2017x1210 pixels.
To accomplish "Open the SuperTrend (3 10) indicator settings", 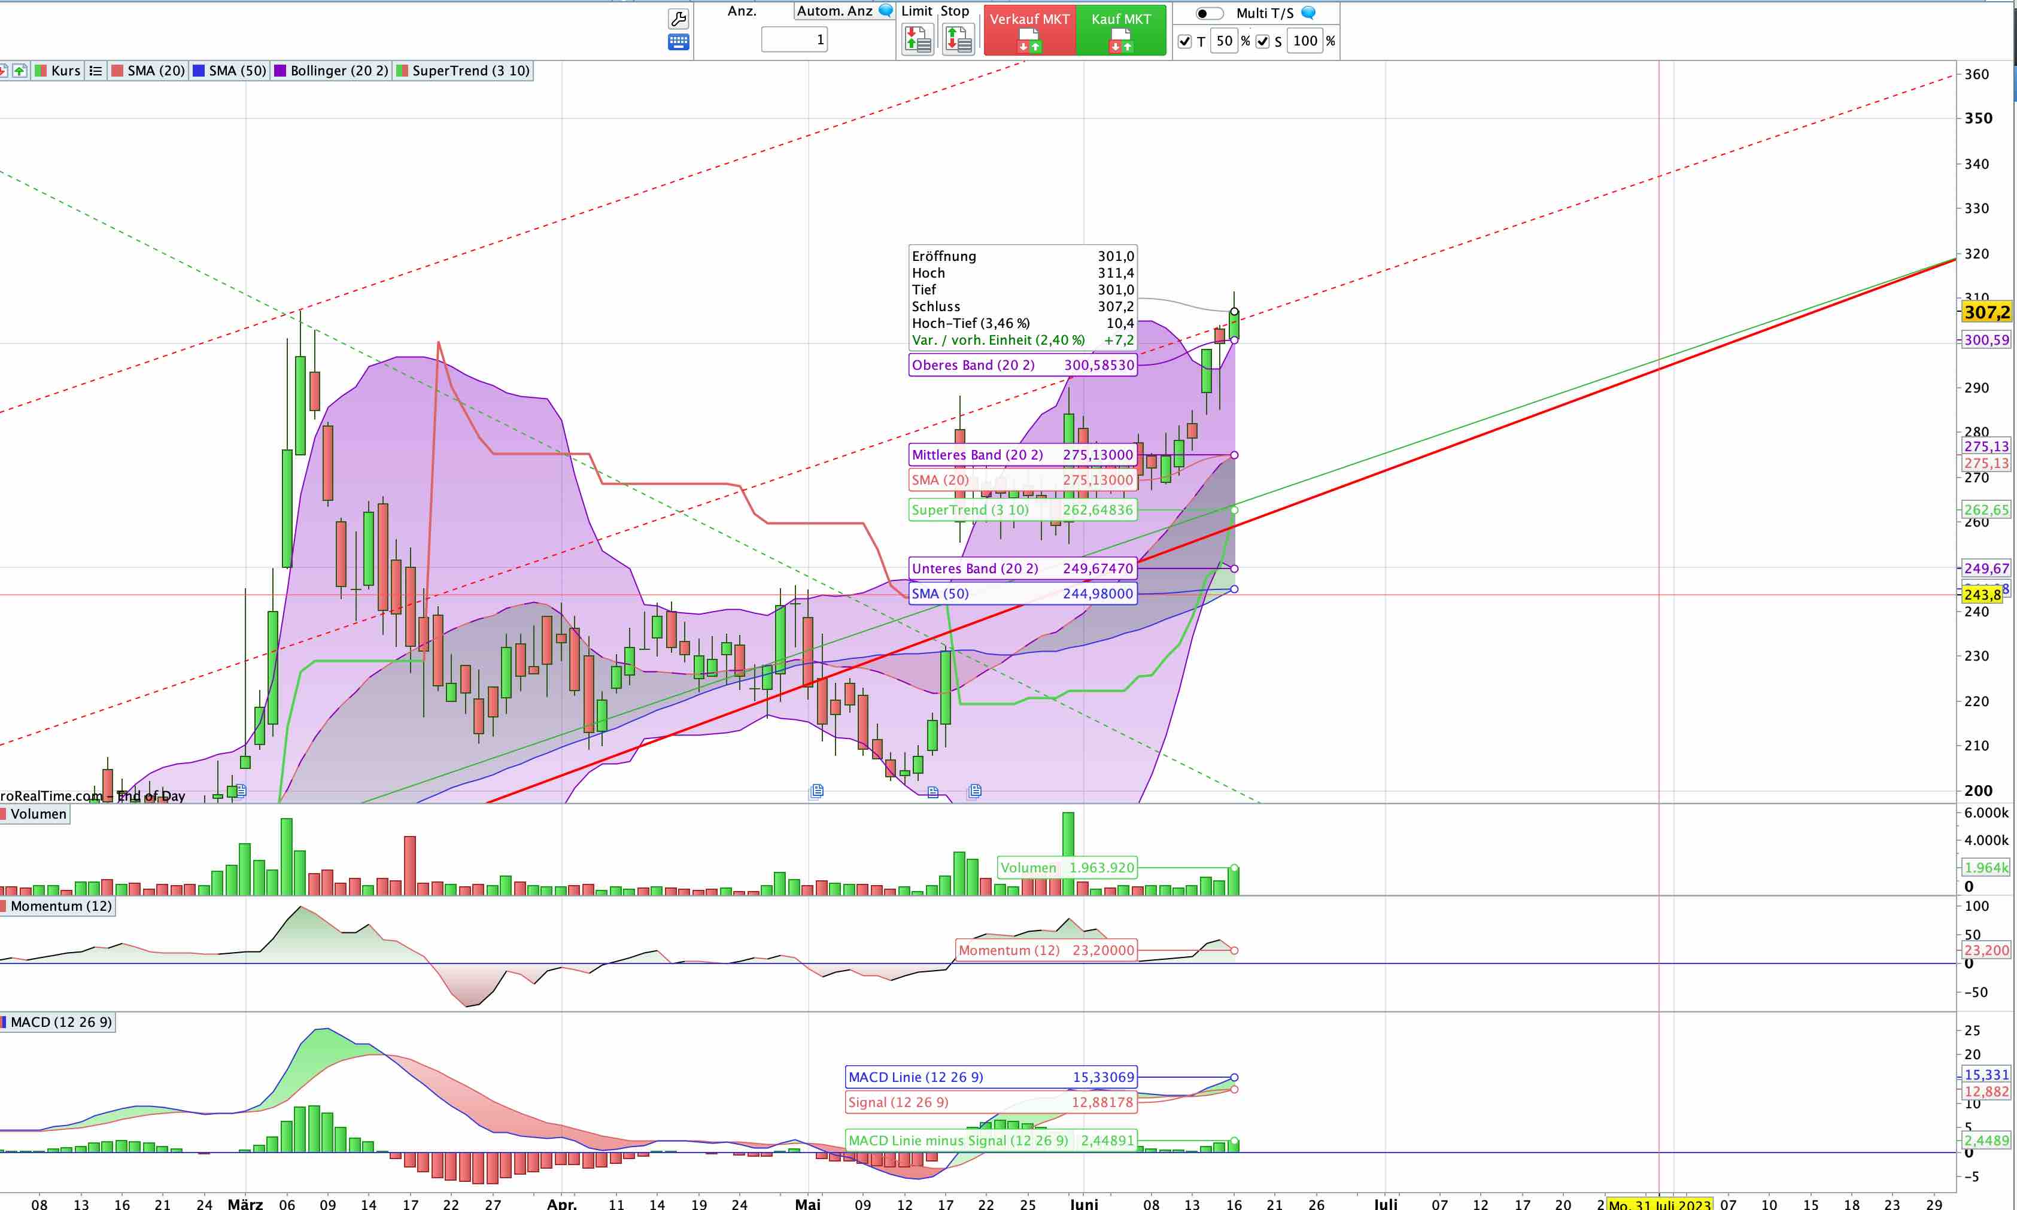I will pyautogui.click(x=470, y=71).
